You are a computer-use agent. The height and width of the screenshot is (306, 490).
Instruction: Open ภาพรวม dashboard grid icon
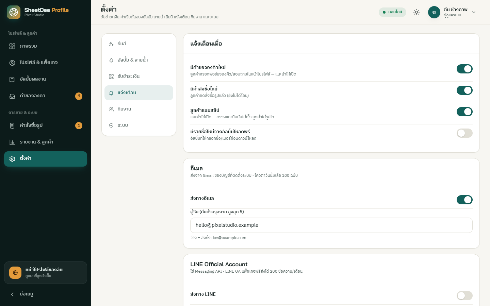click(x=12, y=46)
